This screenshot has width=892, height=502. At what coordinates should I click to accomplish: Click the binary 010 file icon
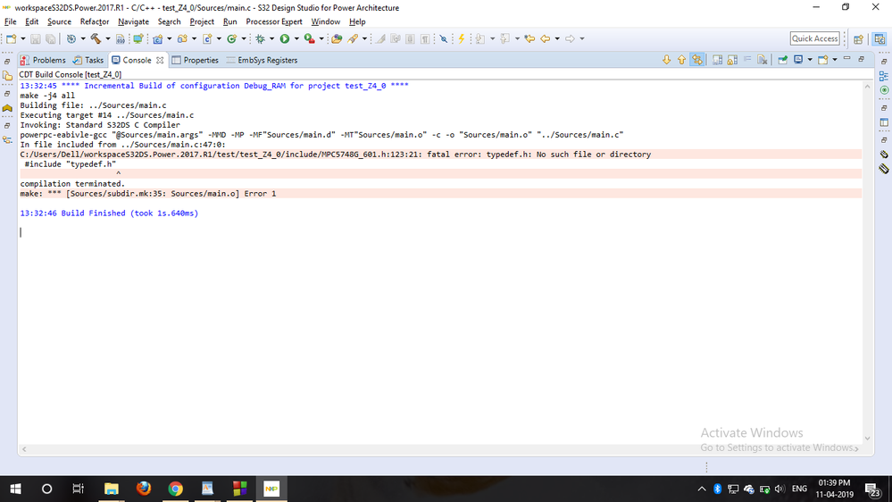121,38
